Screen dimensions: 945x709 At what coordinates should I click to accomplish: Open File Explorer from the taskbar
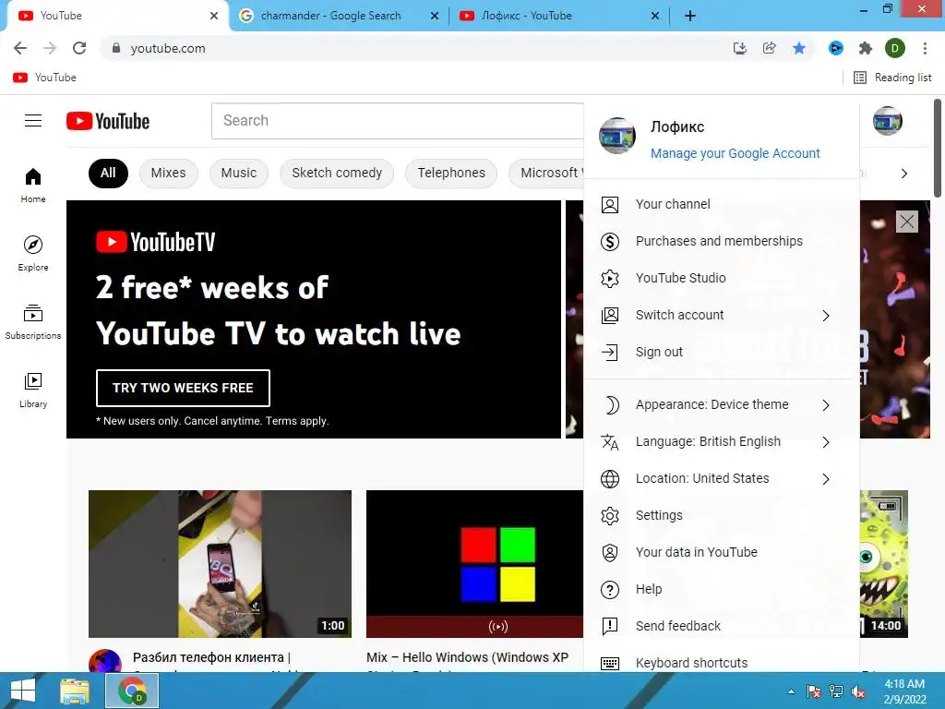click(75, 691)
